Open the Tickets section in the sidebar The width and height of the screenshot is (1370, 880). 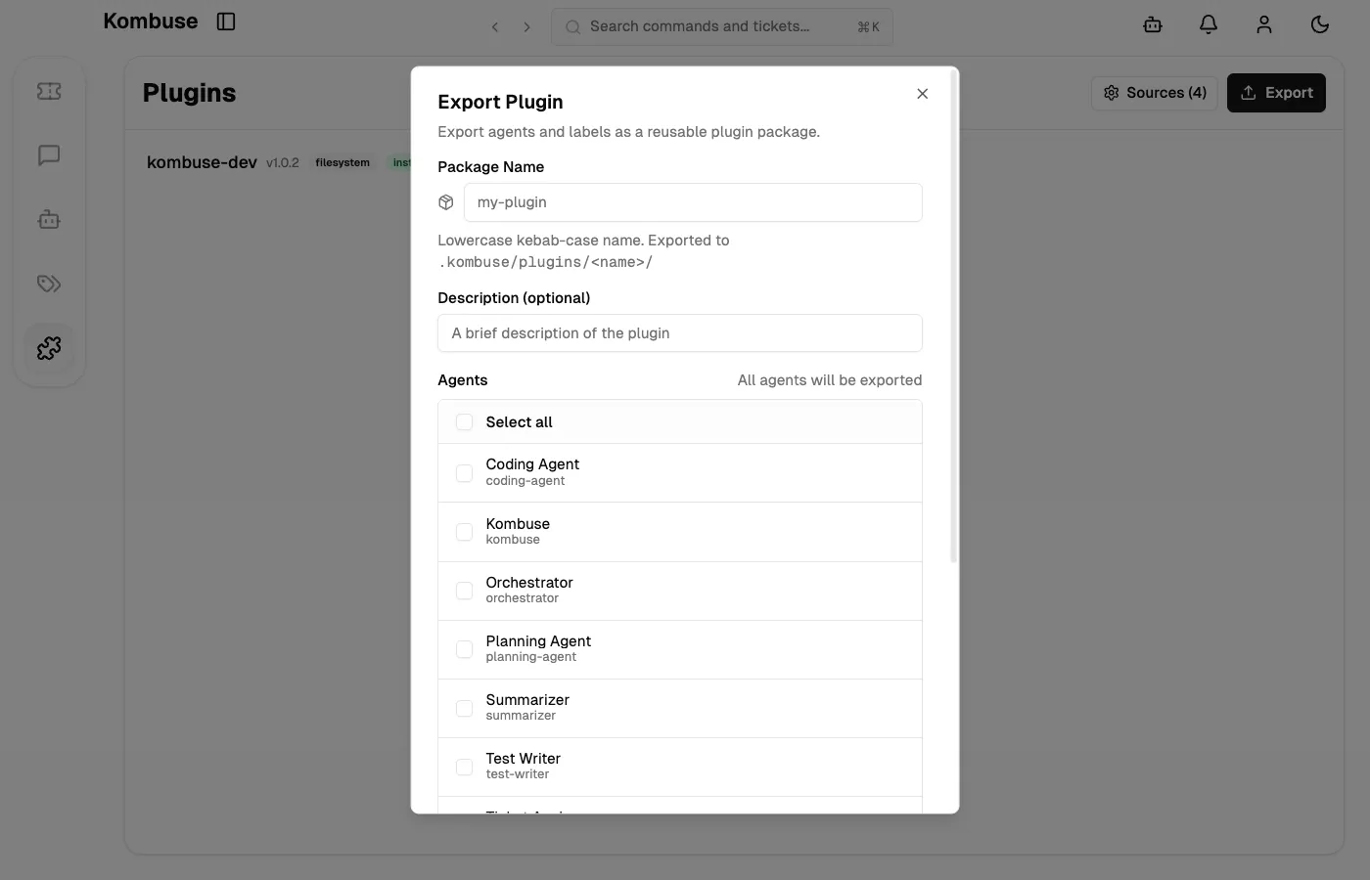(x=47, y=90)
